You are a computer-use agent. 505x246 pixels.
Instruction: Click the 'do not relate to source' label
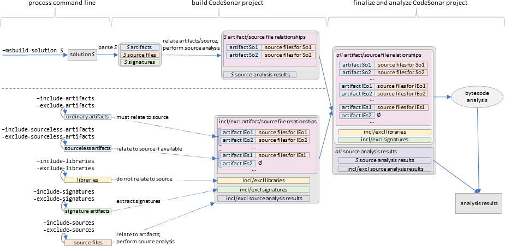(x=144, y=178)
